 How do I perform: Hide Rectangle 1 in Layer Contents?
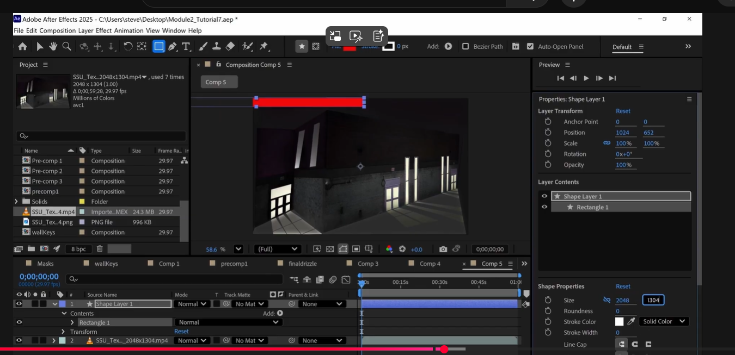544,207
